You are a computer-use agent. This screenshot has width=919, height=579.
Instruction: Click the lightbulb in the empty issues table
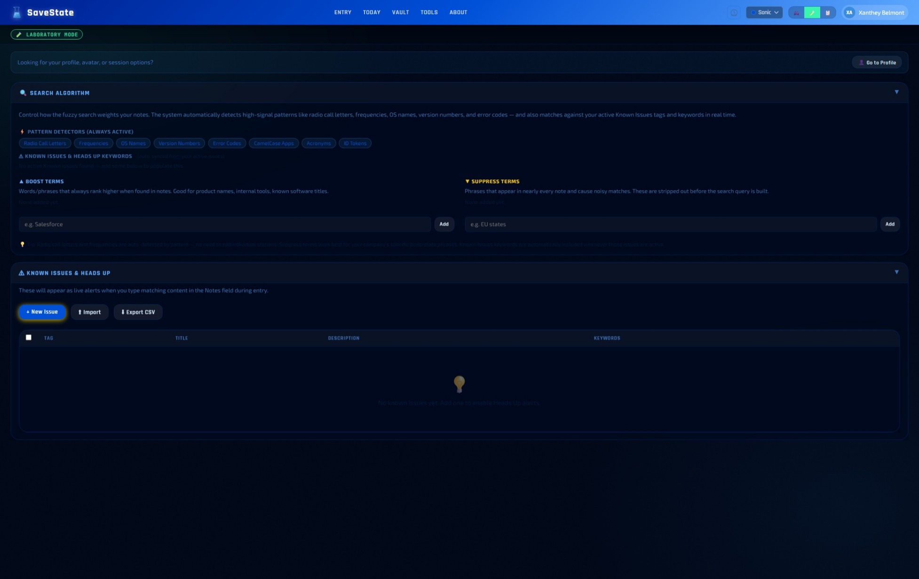click(x=459, y=384)
